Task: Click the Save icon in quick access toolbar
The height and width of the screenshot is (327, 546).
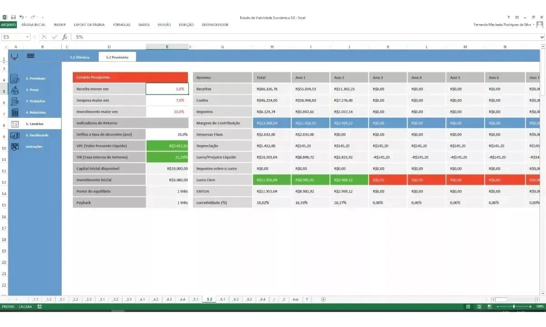Action: pyautogui.click(x=13, y=17)
